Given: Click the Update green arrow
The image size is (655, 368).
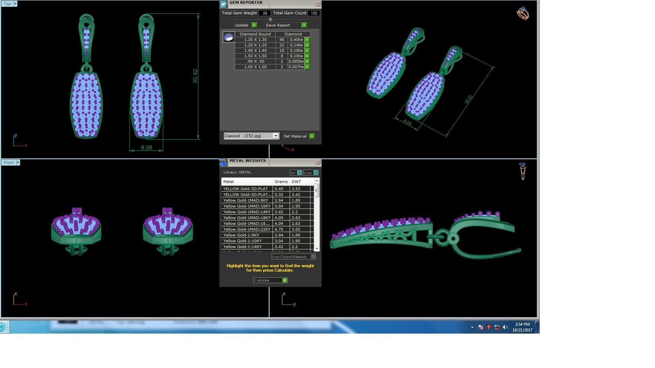Looking at the screenshot, I should click(254, 25).
